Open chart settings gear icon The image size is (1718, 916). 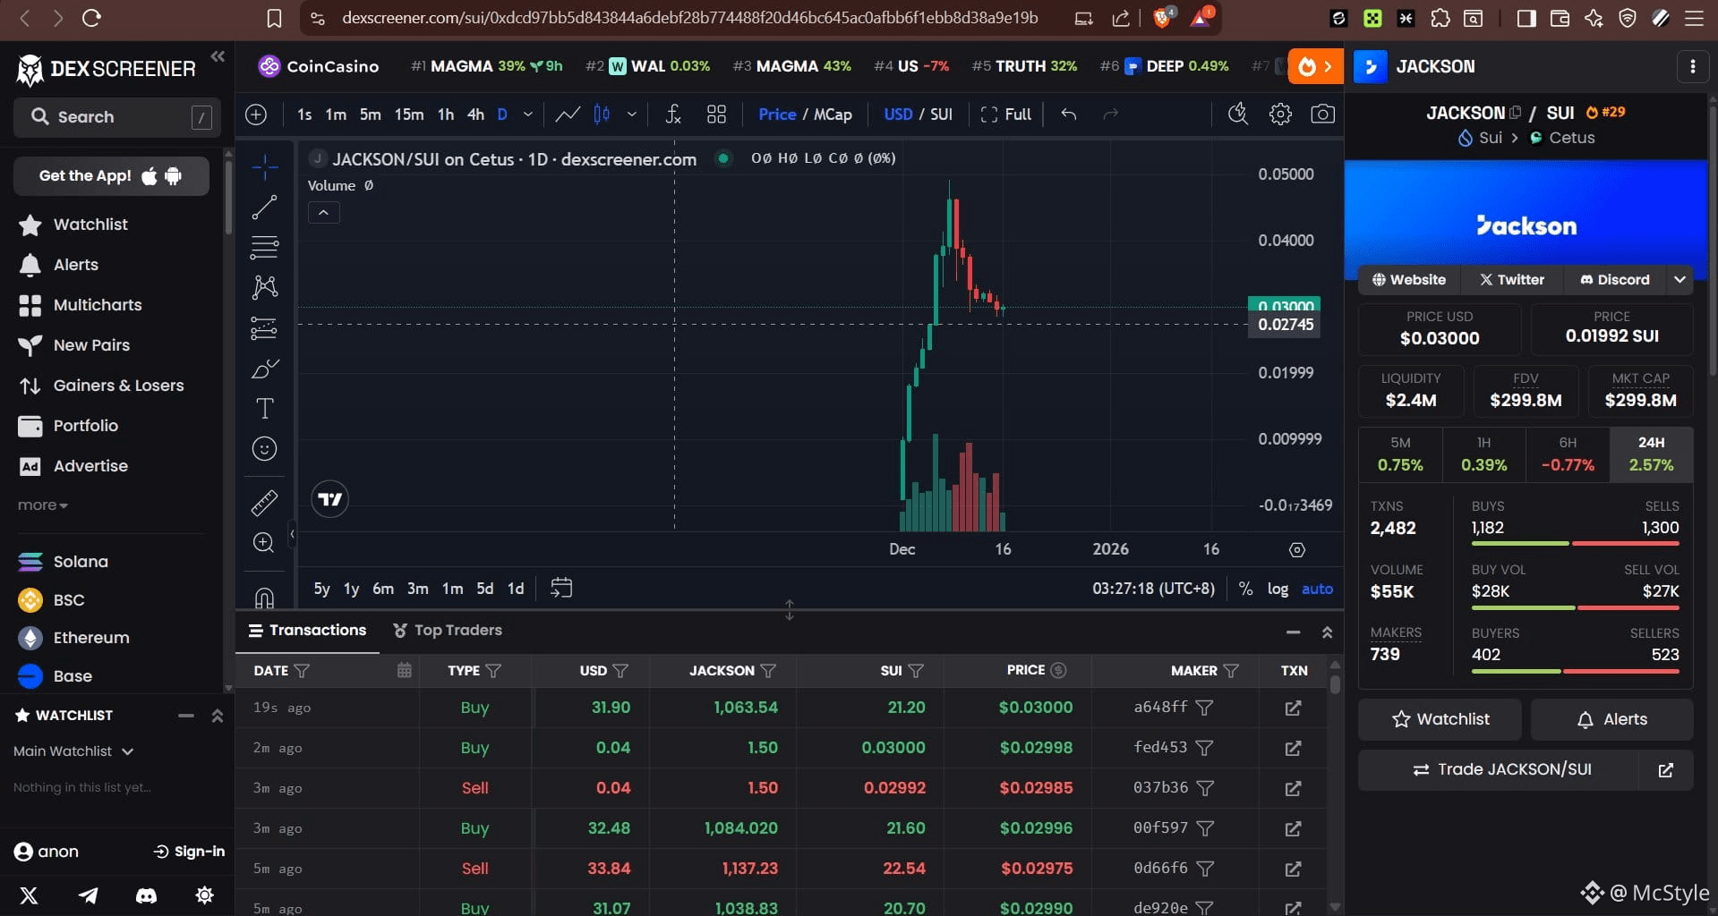tap(1280, 114)
